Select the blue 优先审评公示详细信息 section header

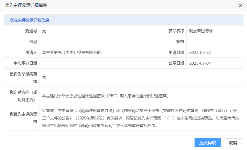pyautogui.click(x=30, y=20)
